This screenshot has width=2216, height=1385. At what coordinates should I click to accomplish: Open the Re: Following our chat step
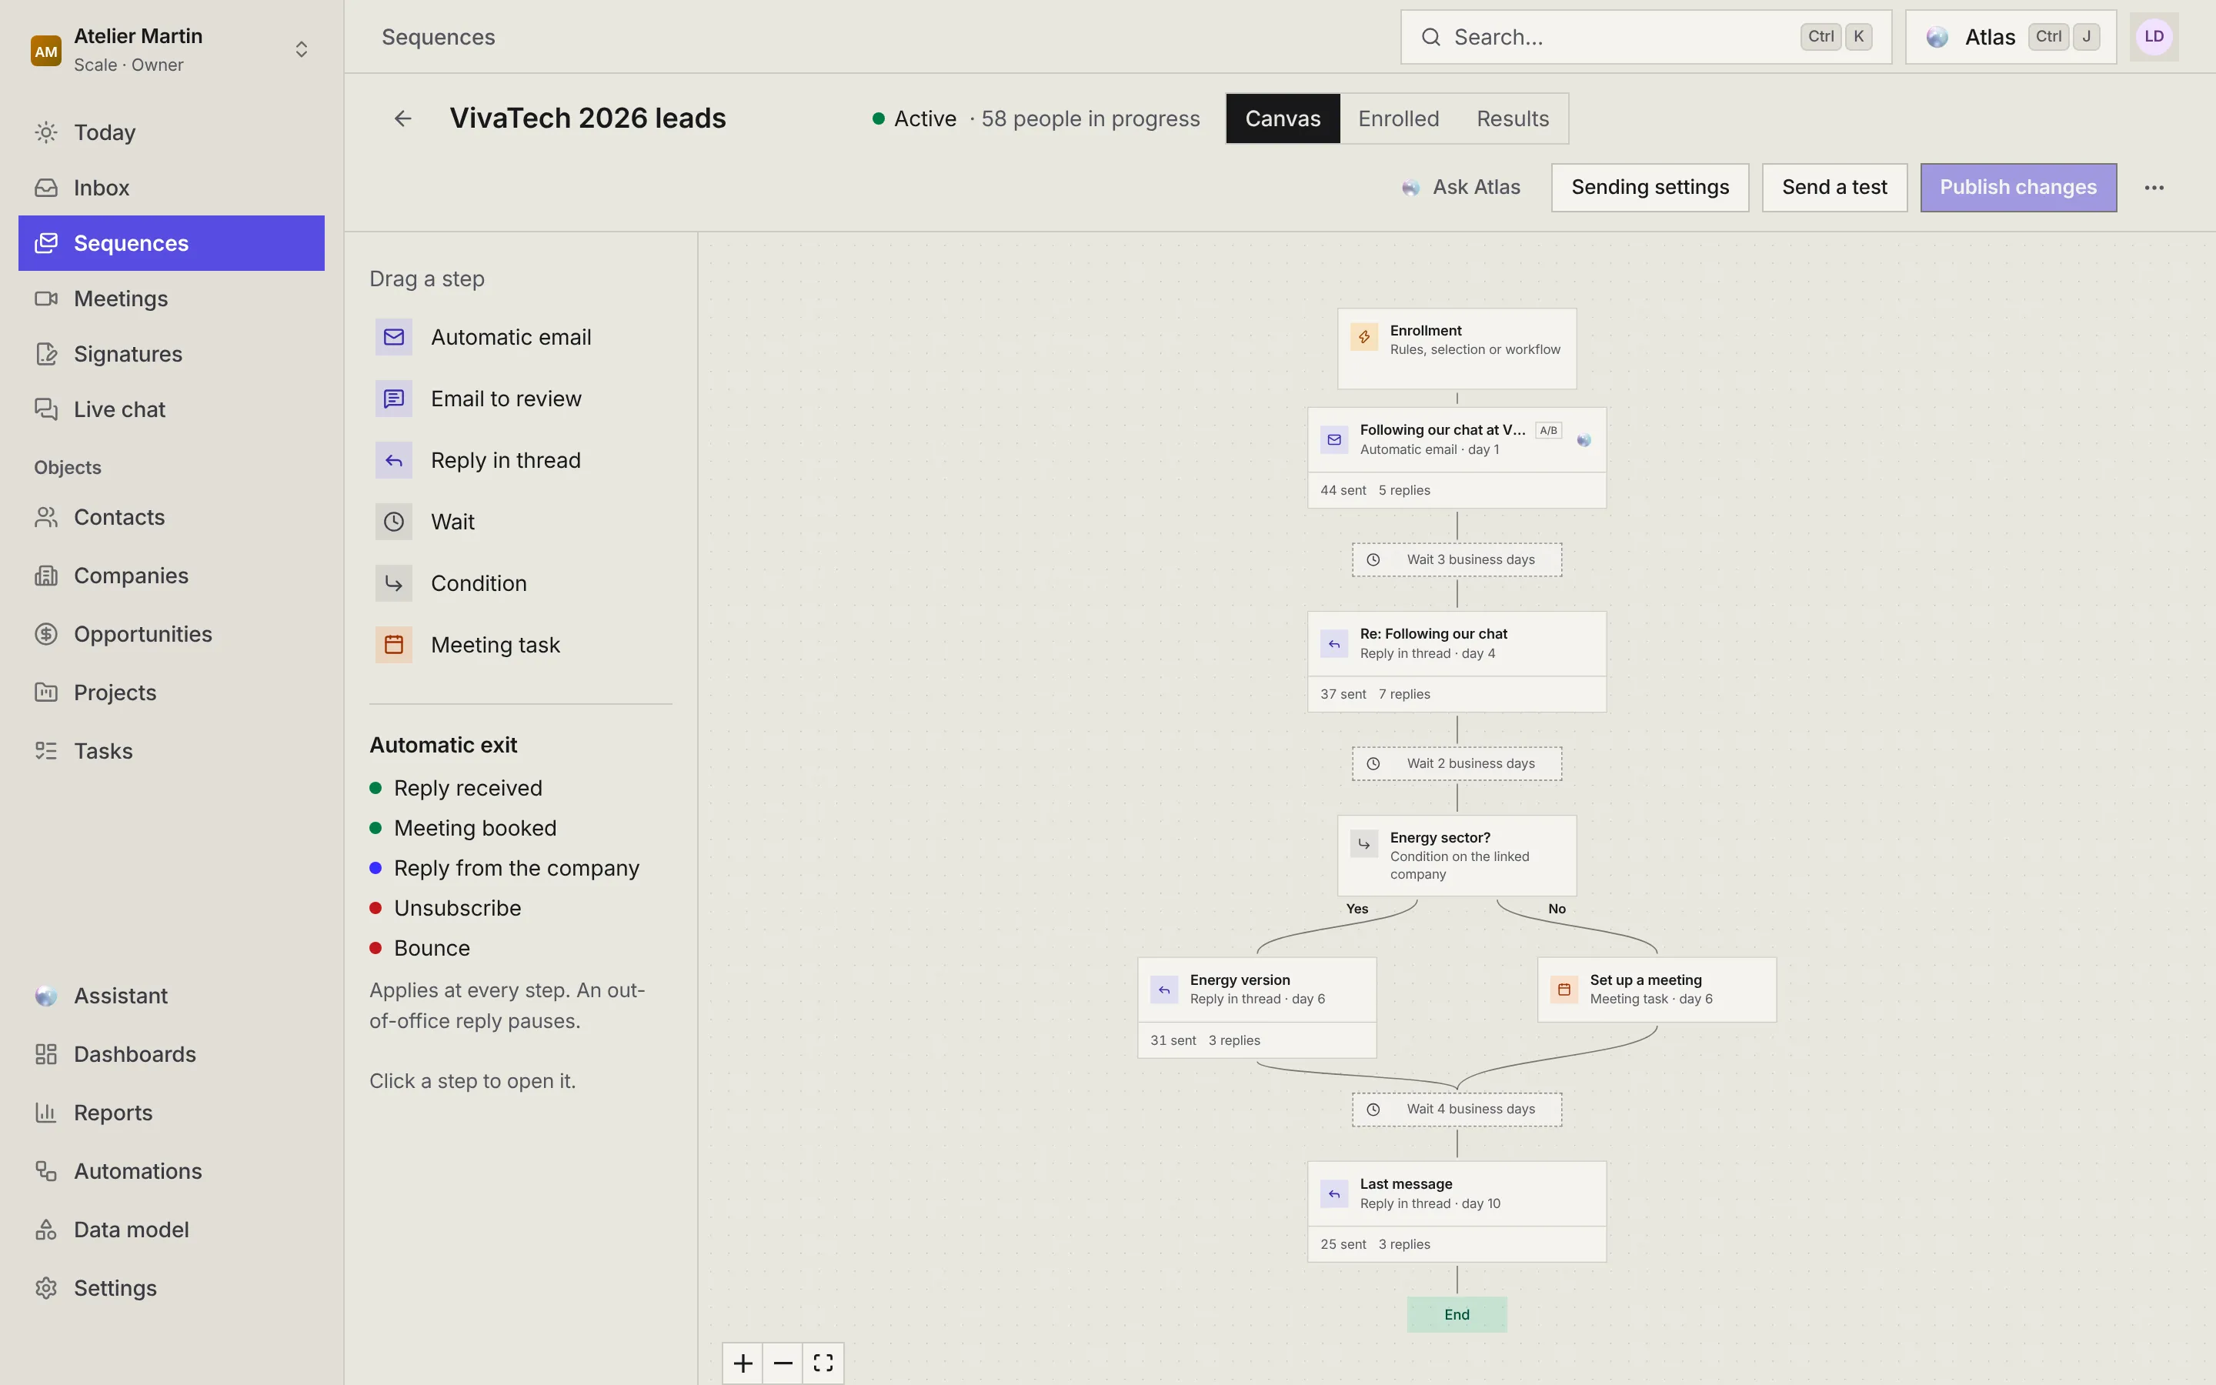[x=1457, y=662]
